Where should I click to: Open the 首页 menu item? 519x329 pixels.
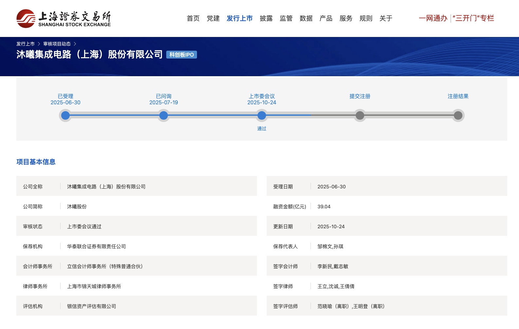click(193, 18)
